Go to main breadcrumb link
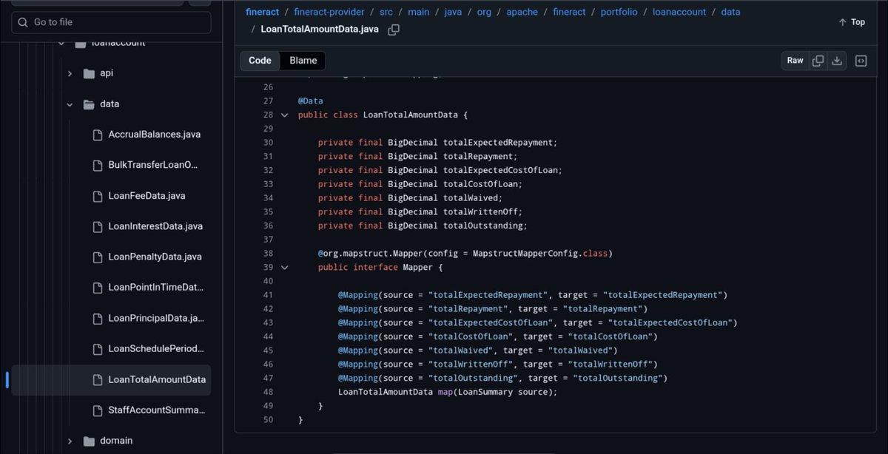 tap(418, 12)
